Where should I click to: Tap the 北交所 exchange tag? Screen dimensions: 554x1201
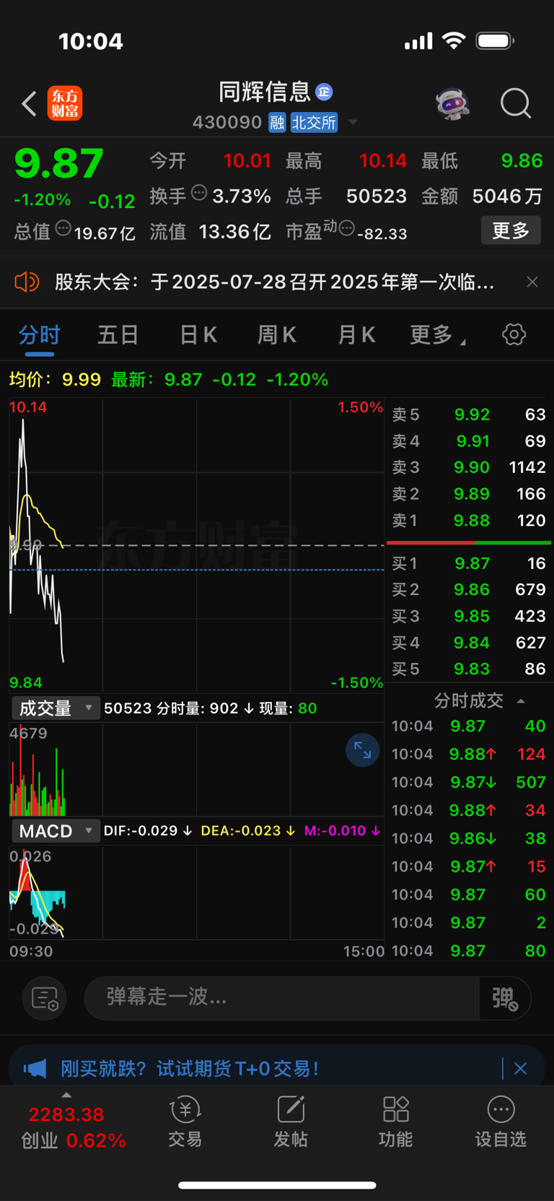click(314, 122)
